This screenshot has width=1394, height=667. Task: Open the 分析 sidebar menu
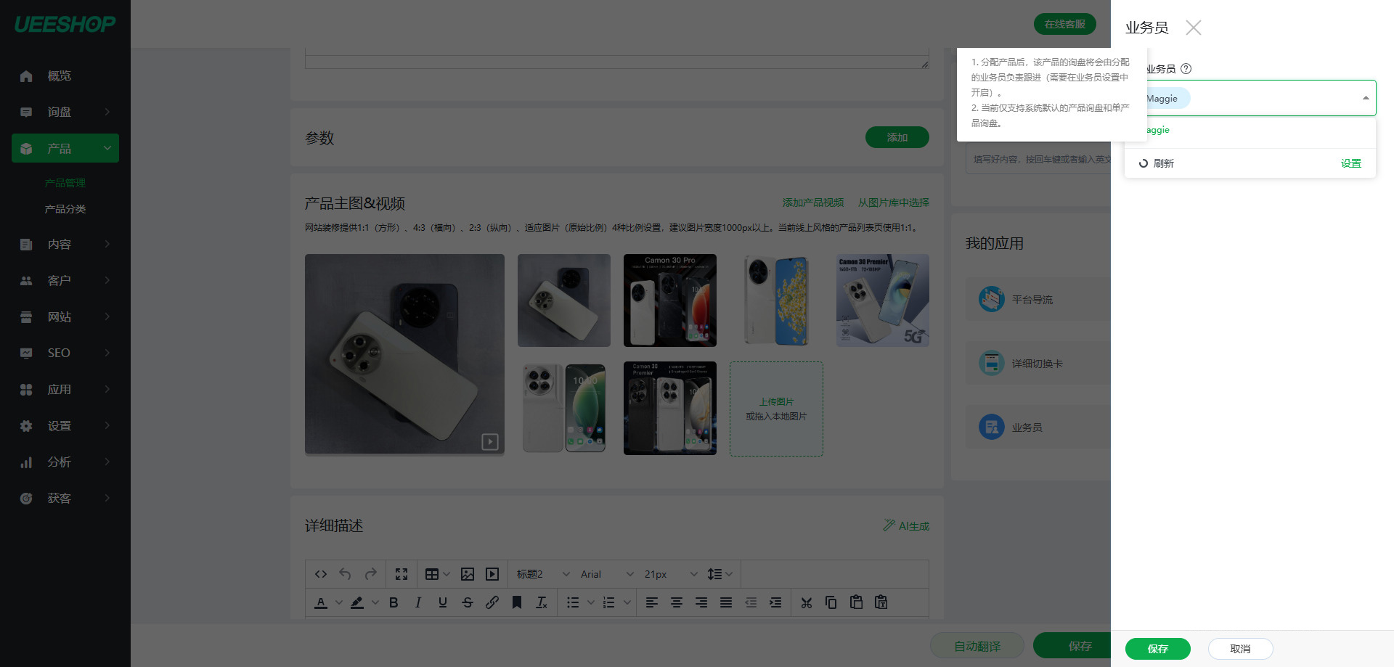[65, 462]
